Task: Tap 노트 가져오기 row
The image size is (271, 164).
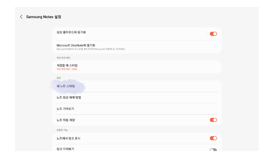Action: [x=137, y=109]
